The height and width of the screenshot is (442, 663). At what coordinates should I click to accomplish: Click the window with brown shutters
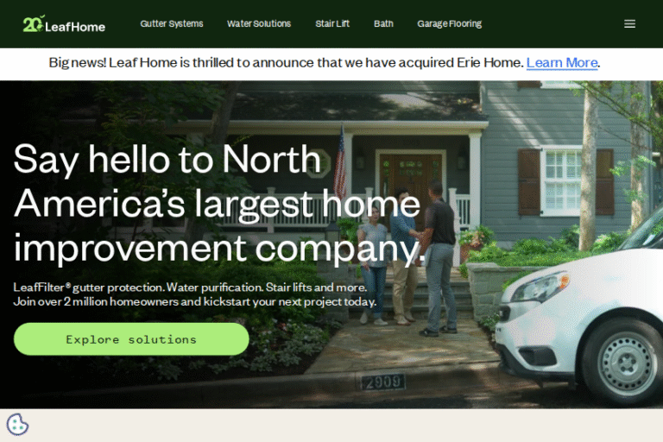pos(565,181)
